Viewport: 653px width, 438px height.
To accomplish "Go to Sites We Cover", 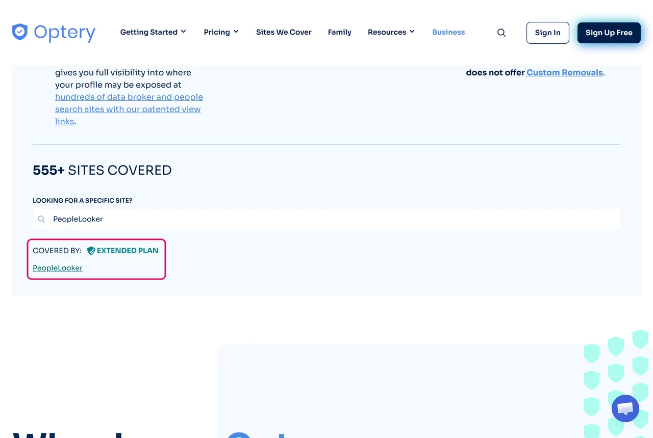I will (284, 32).
